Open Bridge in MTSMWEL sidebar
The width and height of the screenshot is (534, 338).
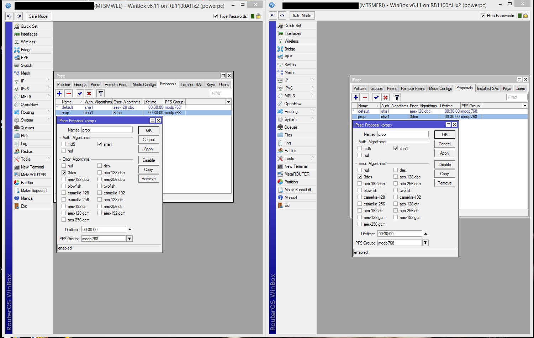(33, 50)
